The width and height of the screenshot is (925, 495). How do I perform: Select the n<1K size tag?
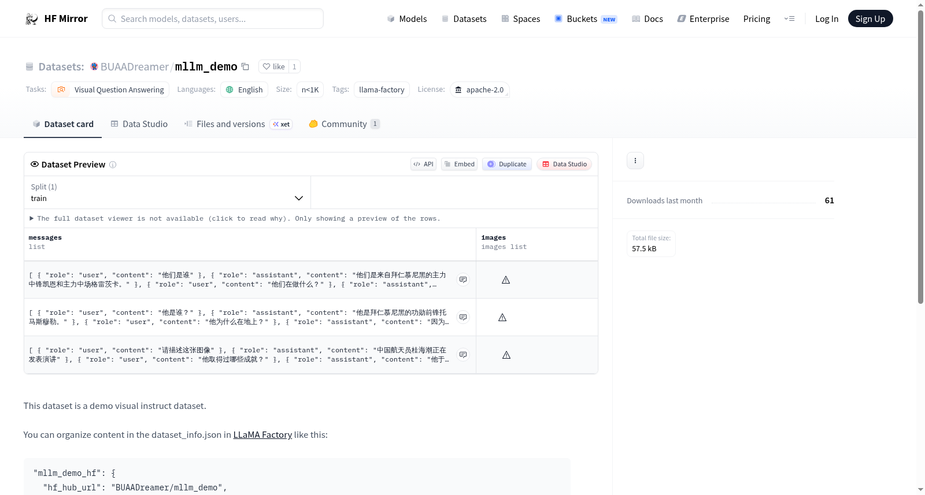click(x=310, y=90)
